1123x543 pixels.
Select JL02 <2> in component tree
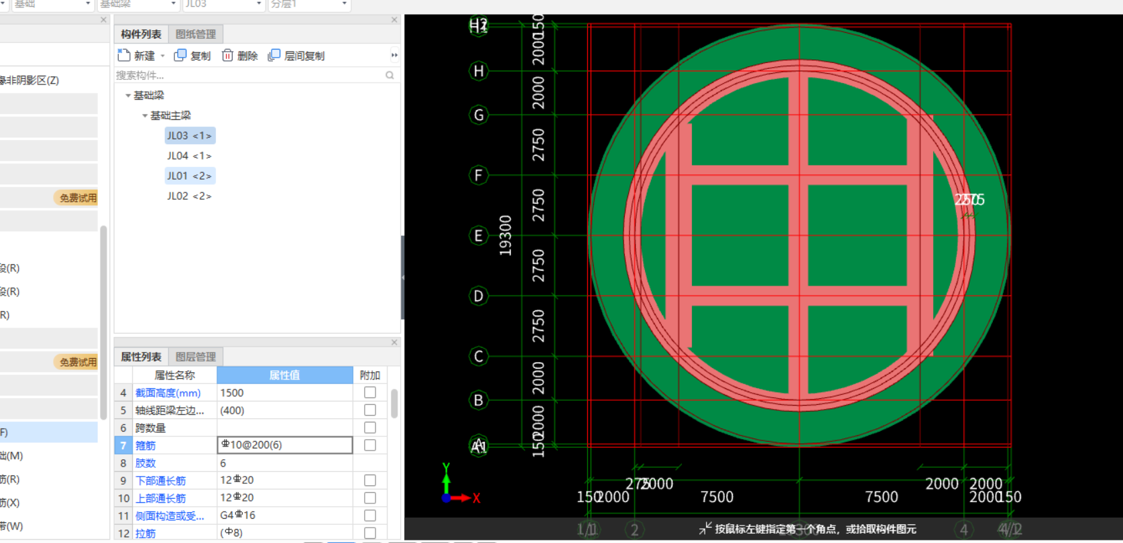click(190, 196)
